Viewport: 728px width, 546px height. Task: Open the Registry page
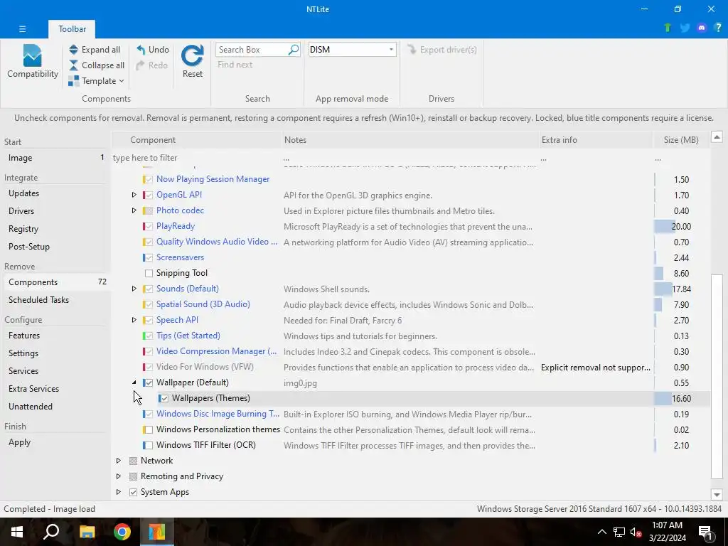[x=55, y=229]
